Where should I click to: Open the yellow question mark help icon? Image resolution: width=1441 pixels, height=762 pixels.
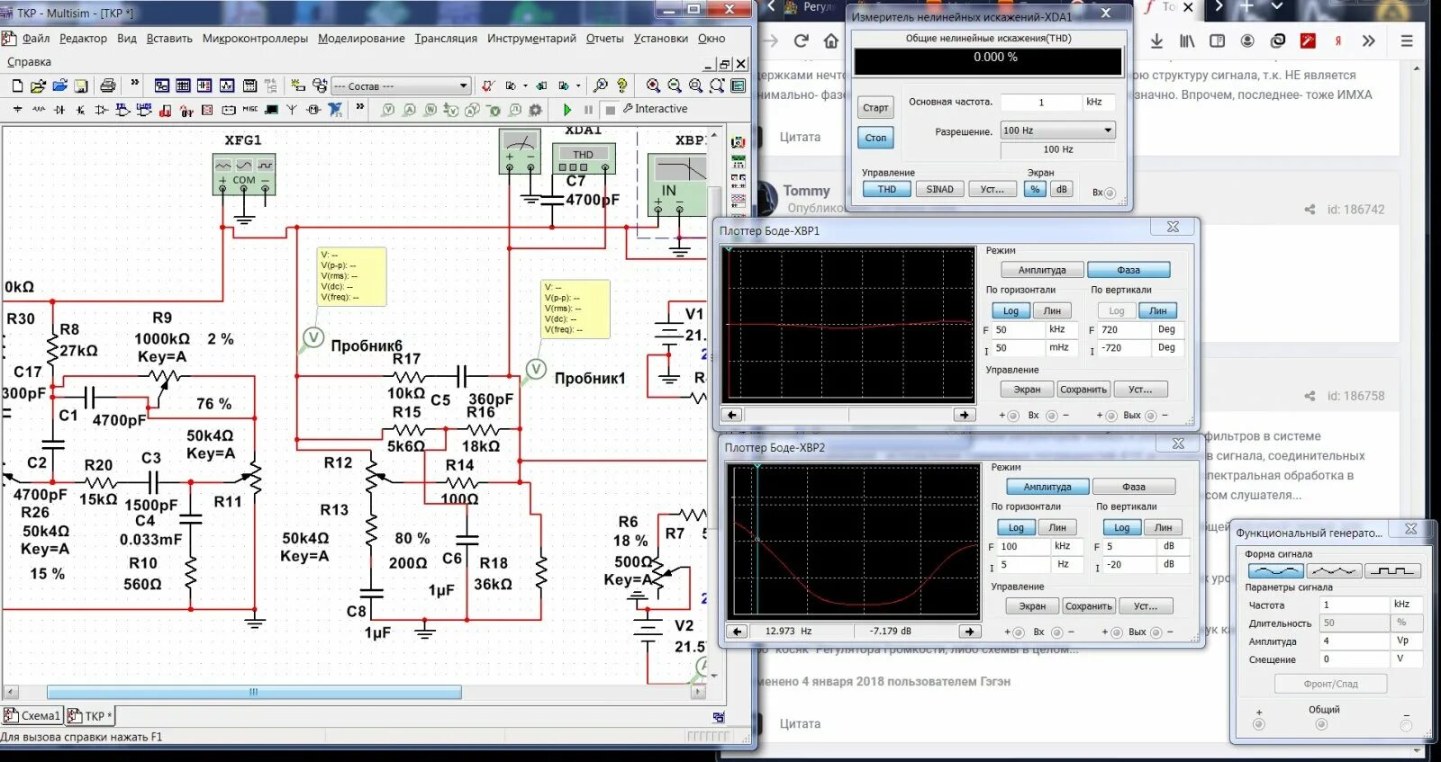622,85
